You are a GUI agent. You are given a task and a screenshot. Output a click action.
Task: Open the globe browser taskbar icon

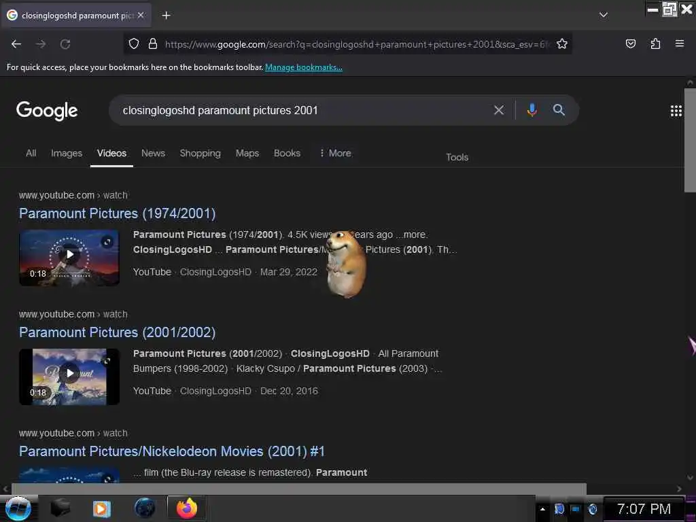point(145,508)
